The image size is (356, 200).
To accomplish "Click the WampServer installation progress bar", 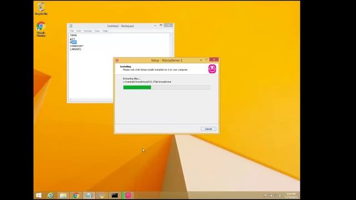I will (x=167, y=87).
